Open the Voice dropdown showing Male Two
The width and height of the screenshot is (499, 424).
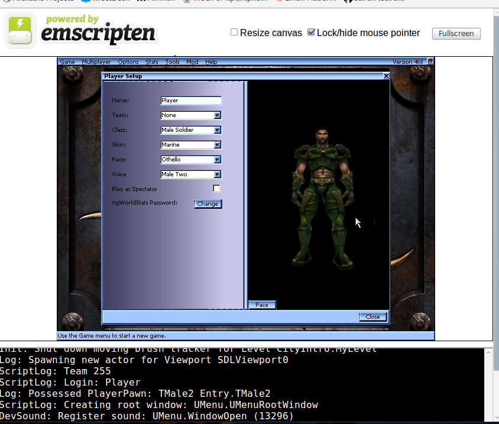pos(218,174)
